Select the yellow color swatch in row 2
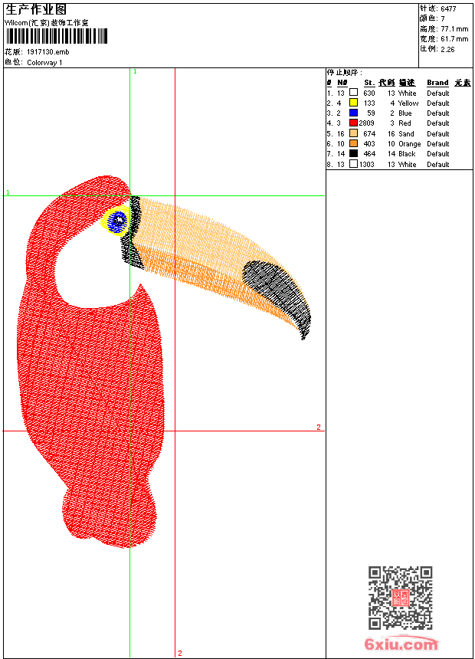 (x=353, y=103)
